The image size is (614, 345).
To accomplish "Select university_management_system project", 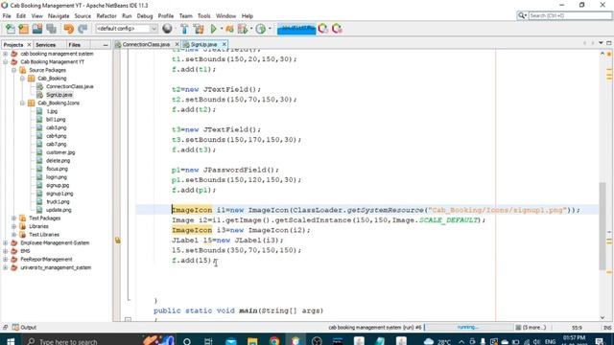I will [x=56, y=267].
